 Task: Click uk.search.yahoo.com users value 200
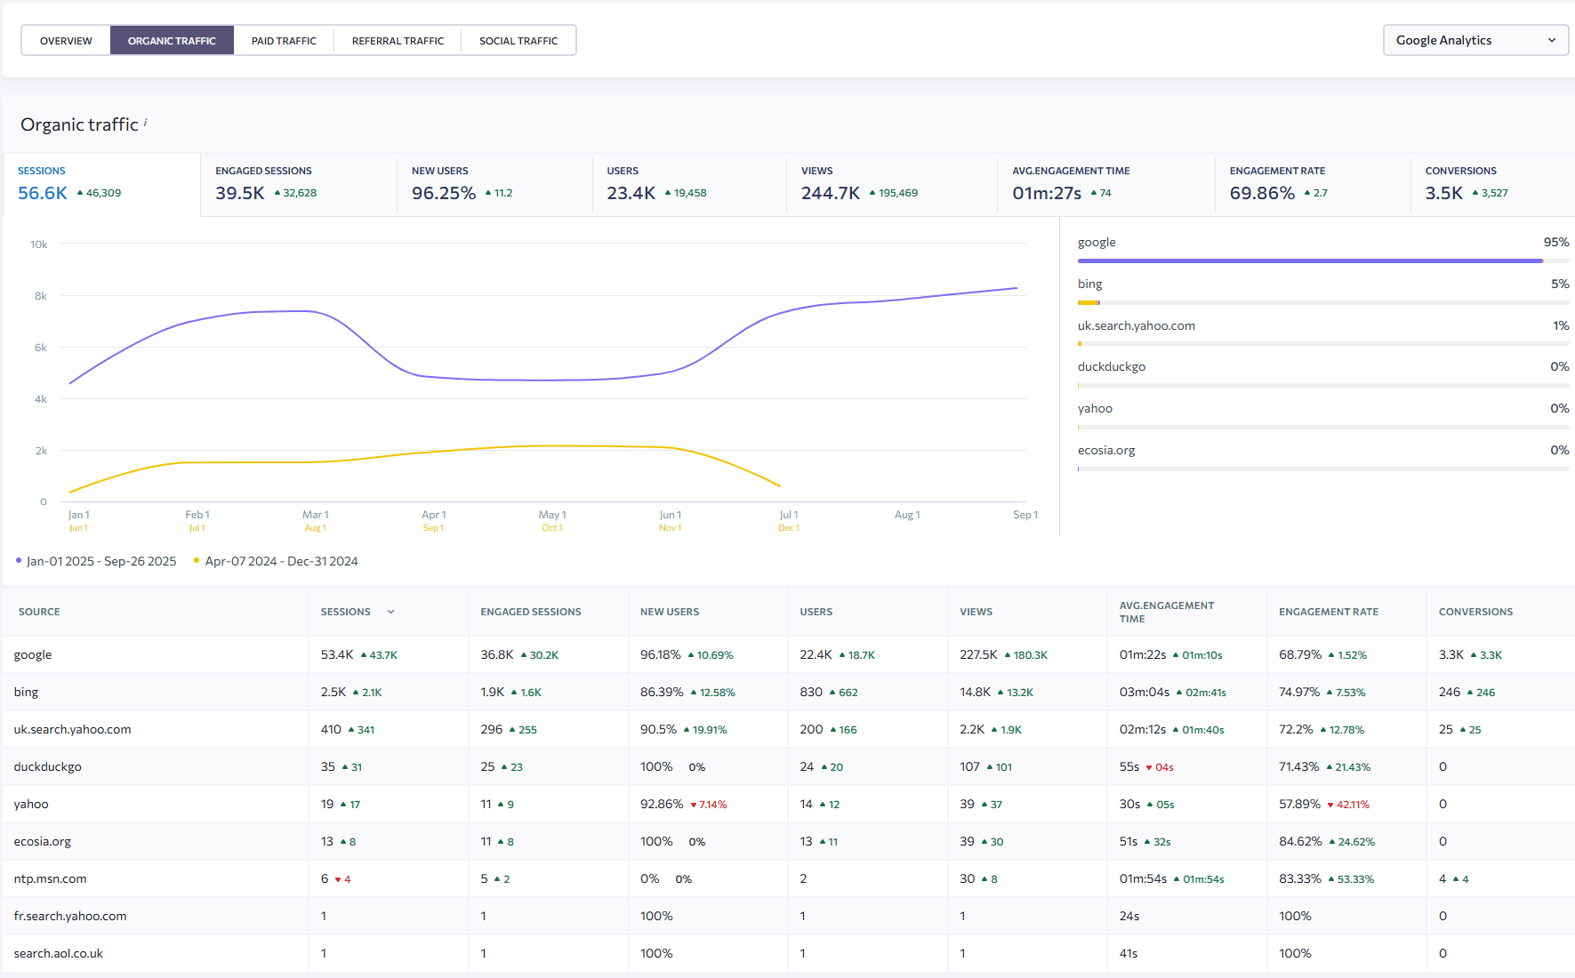(x=811, y=729)
